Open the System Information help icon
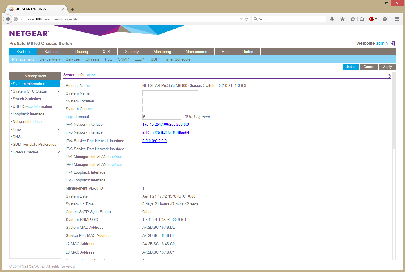 (x=389, y=76)
